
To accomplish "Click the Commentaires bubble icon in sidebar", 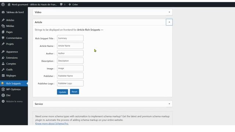I will point(3,38).
